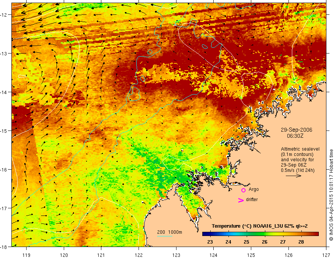Click longitude axis label 126
Image resolution: width=334 pixels, height=258 pixels.
coord(288,255)
